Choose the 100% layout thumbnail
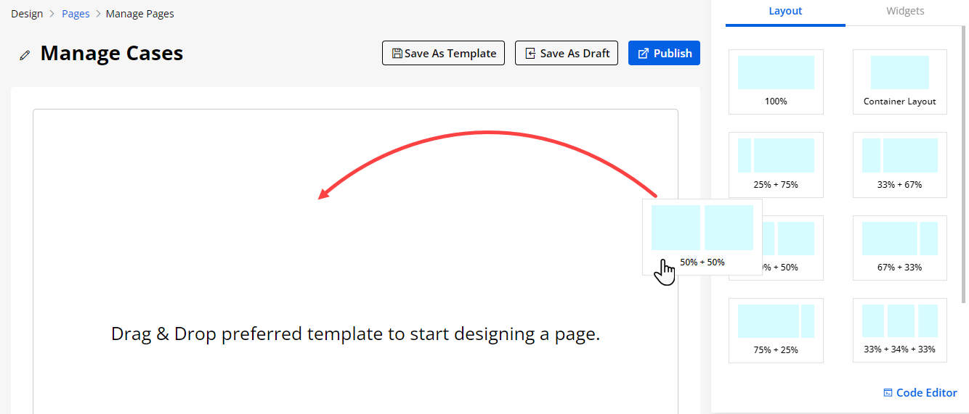969x414 pixels. point(776,81)
